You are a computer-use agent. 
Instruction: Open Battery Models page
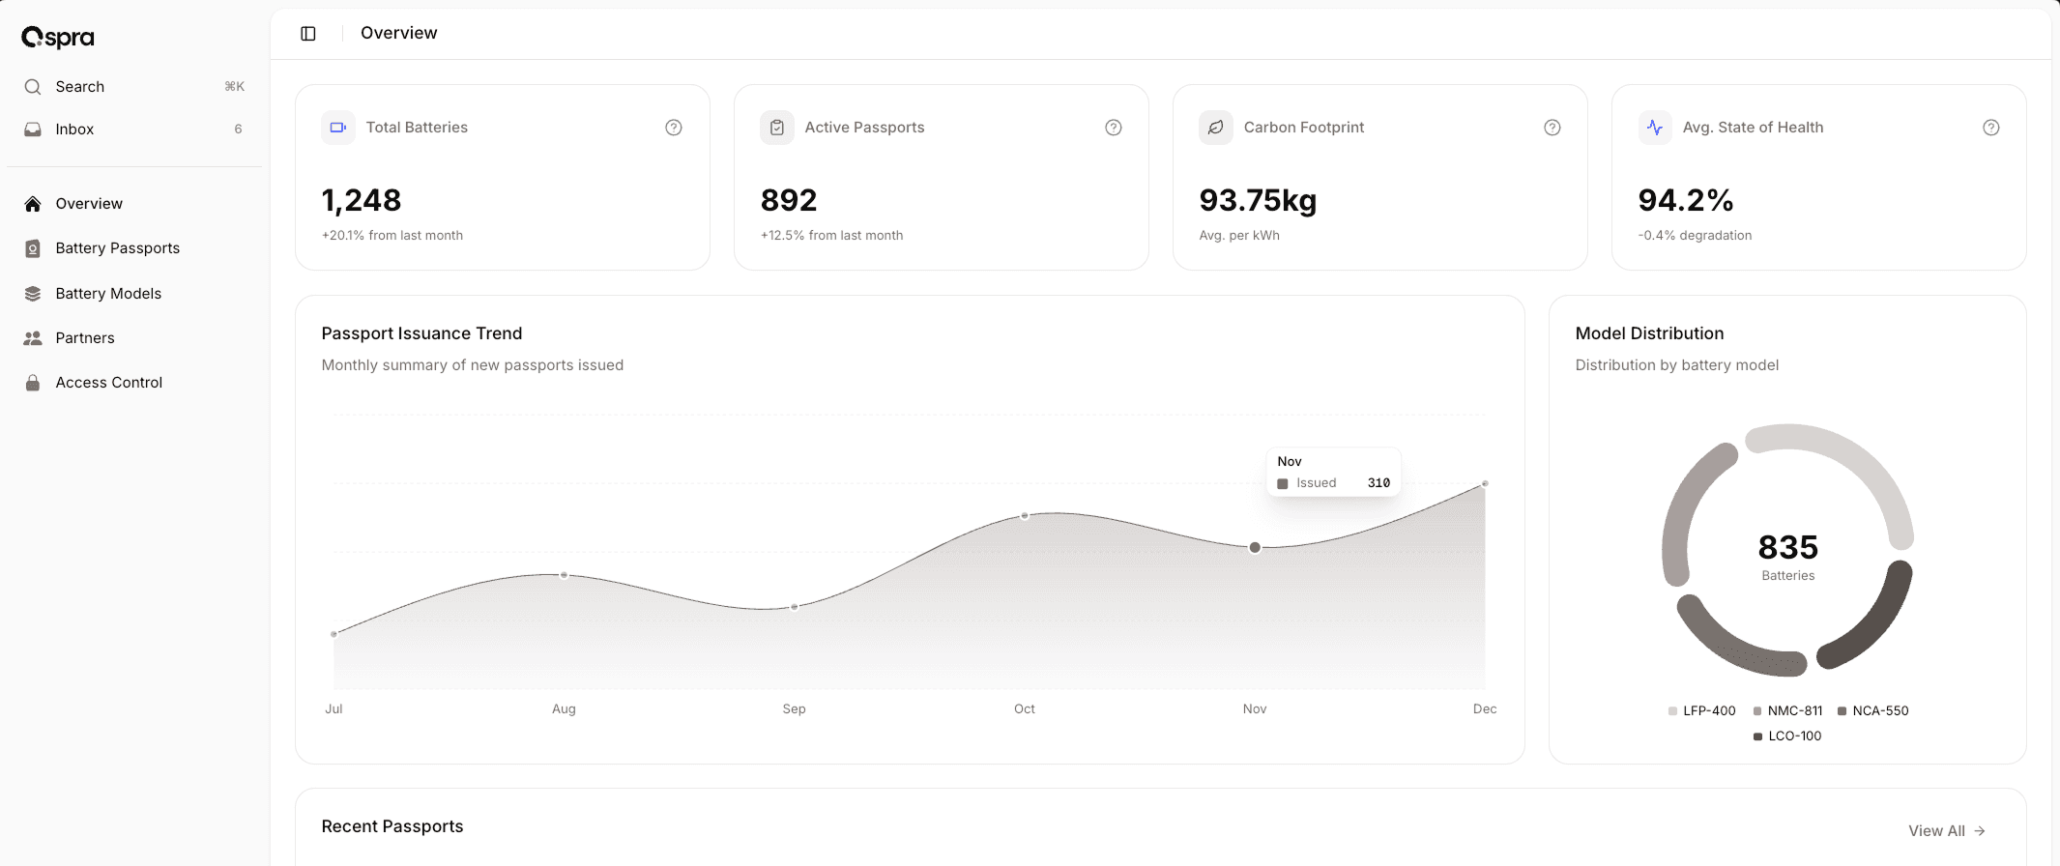pyautogui.click(x=134, y=294)
